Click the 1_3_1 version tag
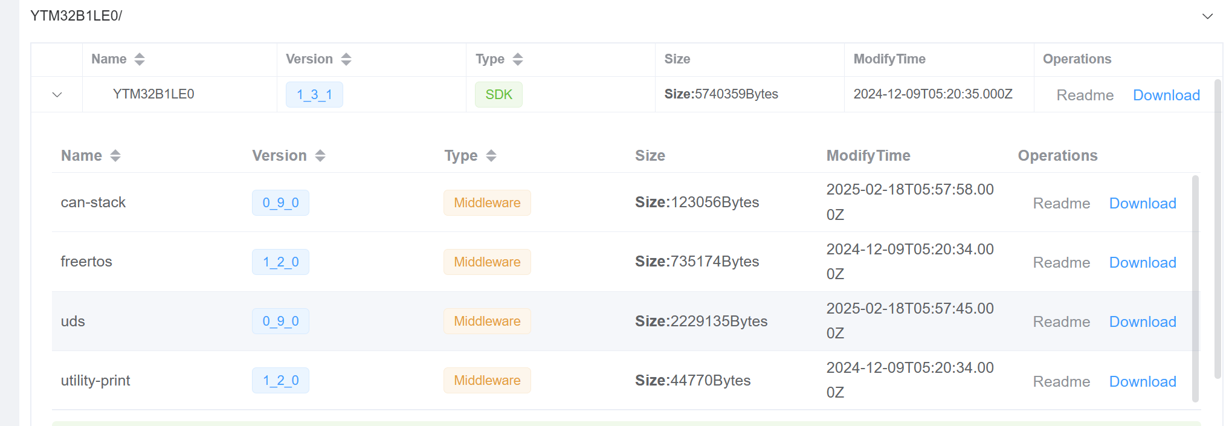The width and height of the screenshot is (1229, 426). coord(314,95)
